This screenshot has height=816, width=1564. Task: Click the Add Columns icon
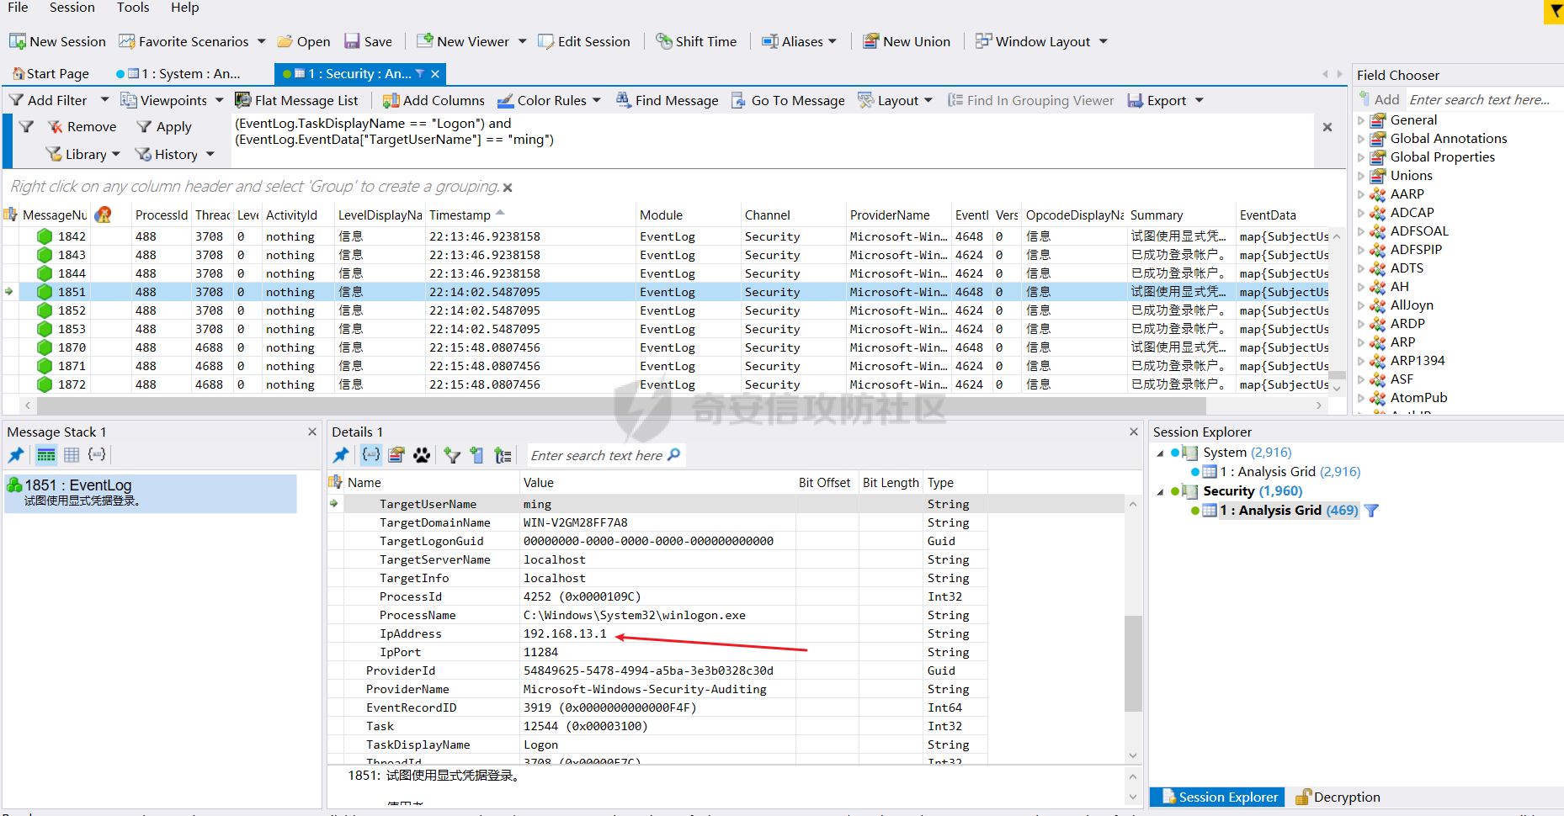[391, 100]
